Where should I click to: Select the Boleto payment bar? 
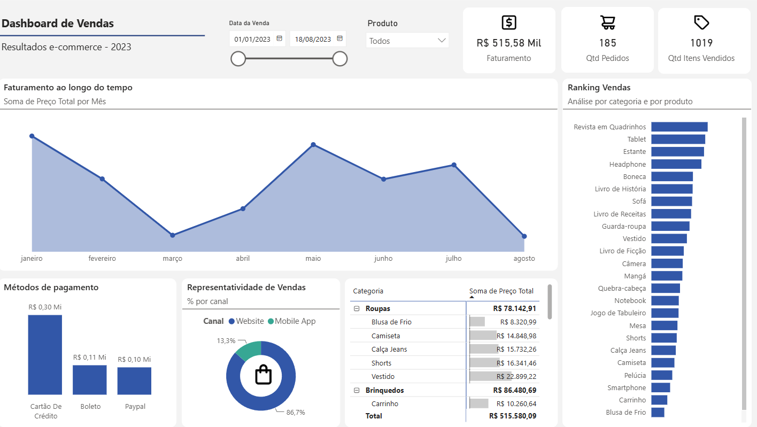click(x=90, y=380)
